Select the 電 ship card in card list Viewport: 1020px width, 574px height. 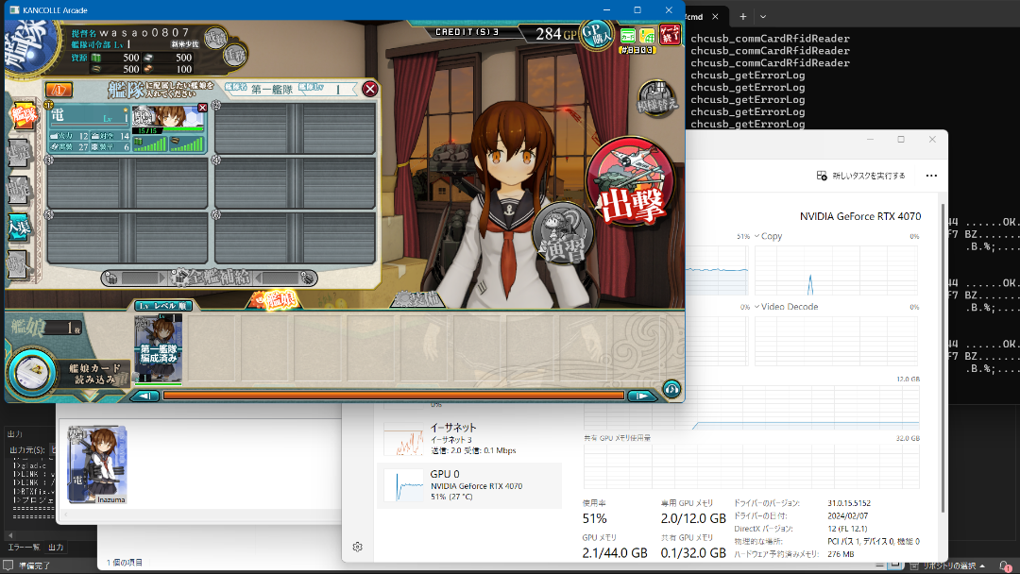(158, 347)
